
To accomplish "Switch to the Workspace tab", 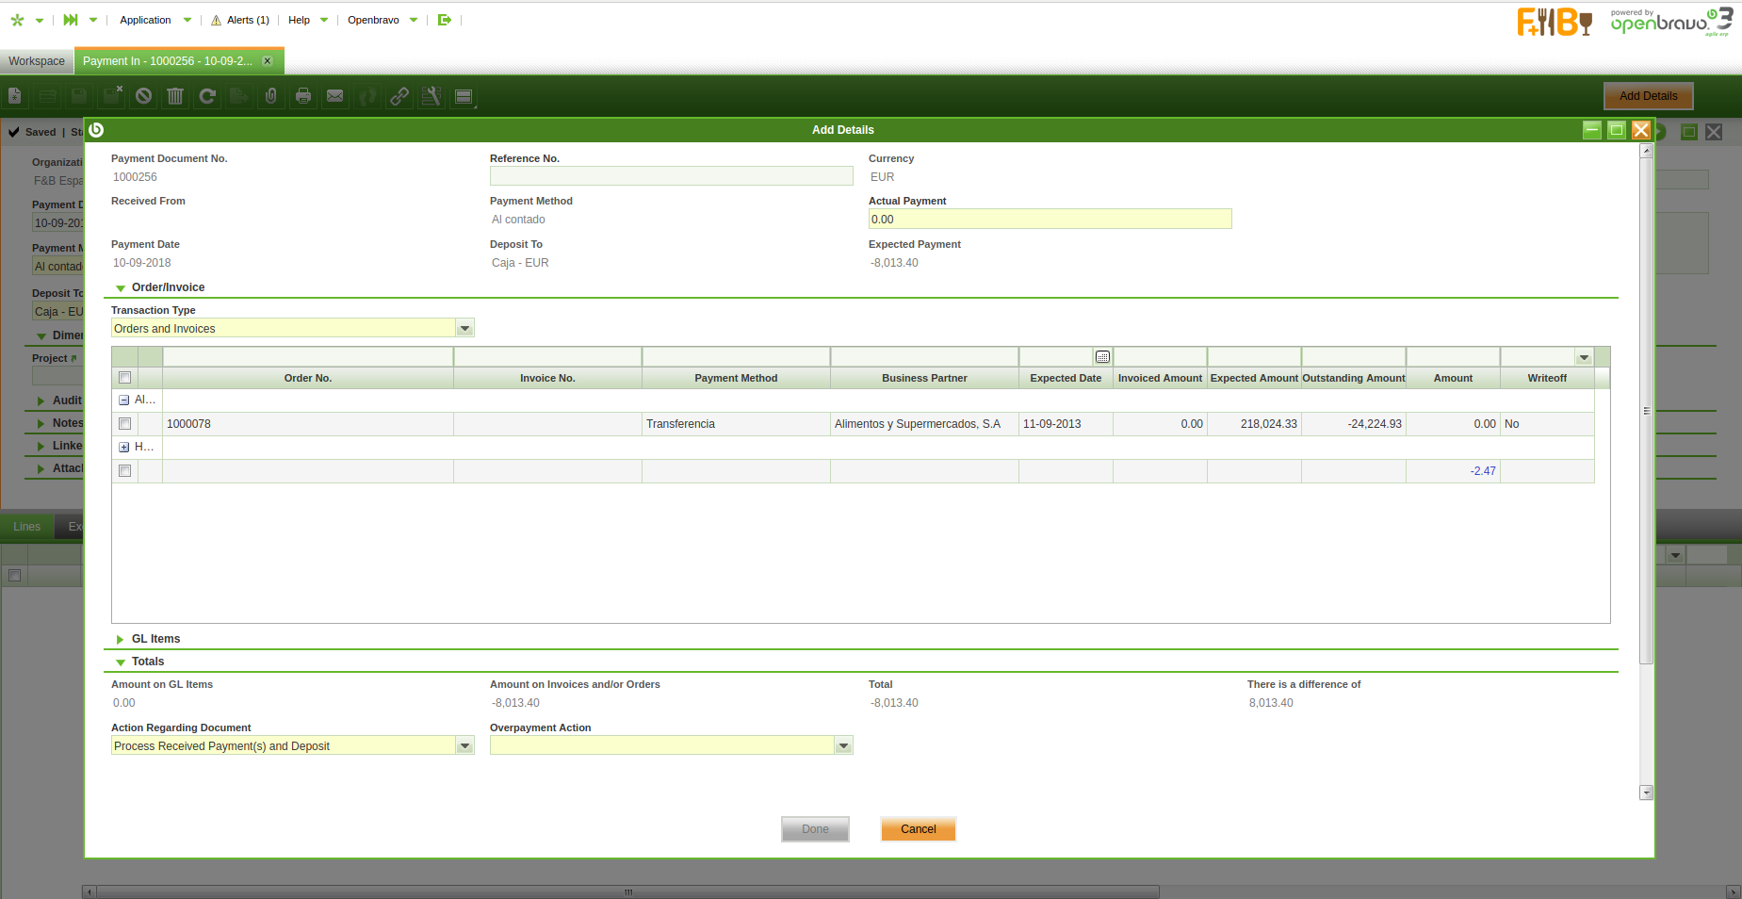I will (37, 61).
